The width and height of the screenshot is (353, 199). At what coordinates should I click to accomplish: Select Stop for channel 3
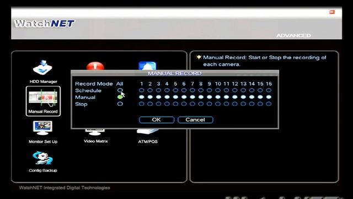click(158, 104)
